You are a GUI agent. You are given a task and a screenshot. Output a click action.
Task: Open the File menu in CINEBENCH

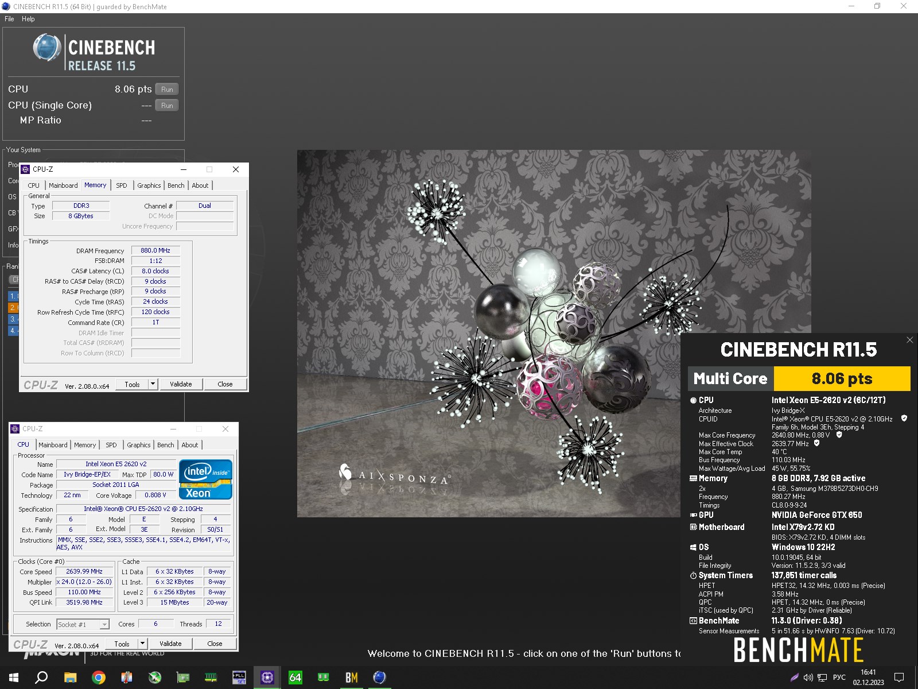(x=9, y=19)
